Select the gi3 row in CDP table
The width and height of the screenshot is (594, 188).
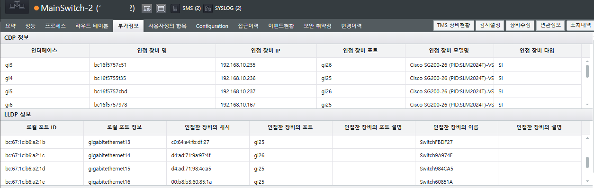(291, 65)
